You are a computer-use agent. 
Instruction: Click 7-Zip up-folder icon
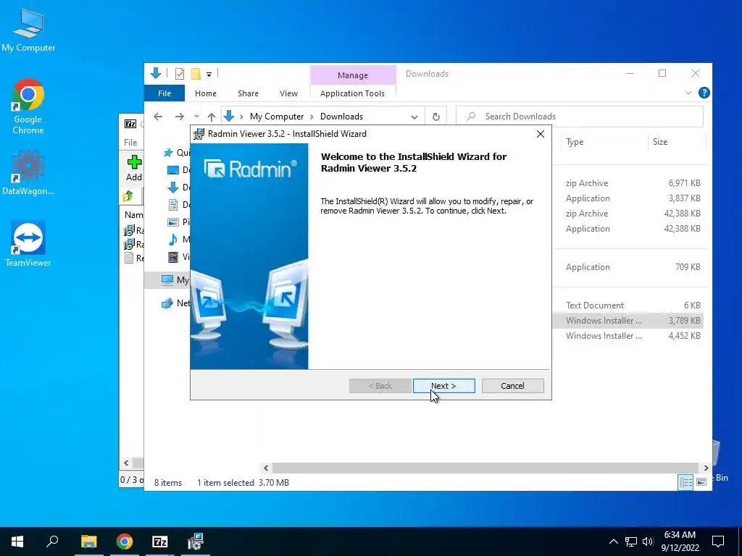coord(128,195)
